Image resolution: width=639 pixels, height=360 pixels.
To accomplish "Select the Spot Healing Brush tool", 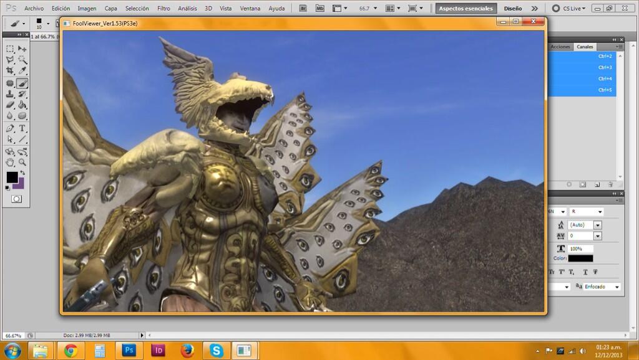I will (x=10, y=83).
